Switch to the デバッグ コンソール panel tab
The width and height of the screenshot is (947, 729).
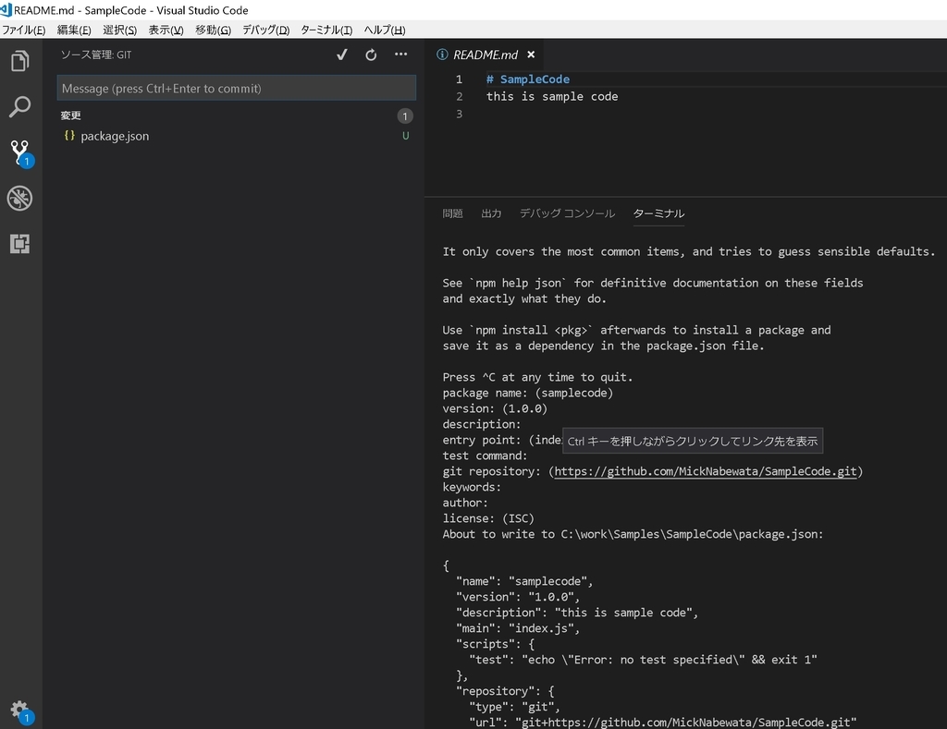click(x=567, y=213)
